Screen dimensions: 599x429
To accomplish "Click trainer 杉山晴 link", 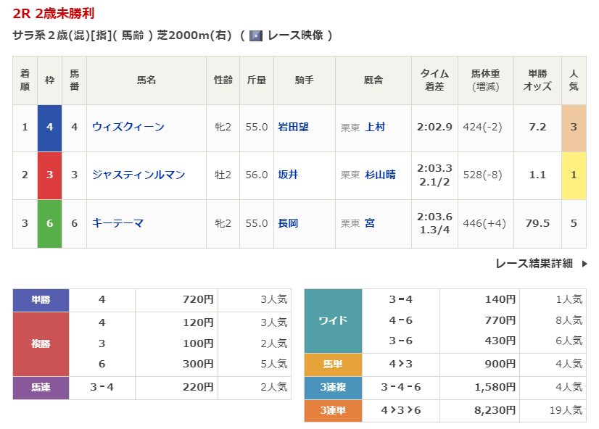I will click(x=380, y=175).
